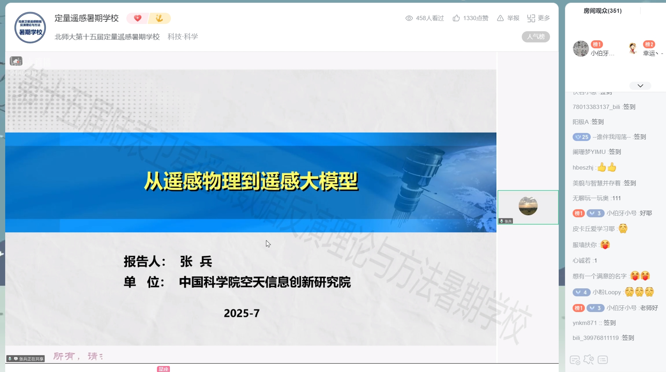Image resolution: width=666 pixels, height=372 pixels.
Task: Click the eye icon showing 458人看过
Action: tap(409, 18)
